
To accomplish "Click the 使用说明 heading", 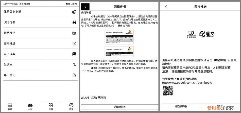I will click(x=86, y=13).
